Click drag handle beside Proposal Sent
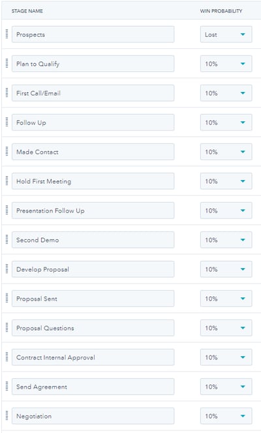Screen dimensions: 261x433 point(7,299)
